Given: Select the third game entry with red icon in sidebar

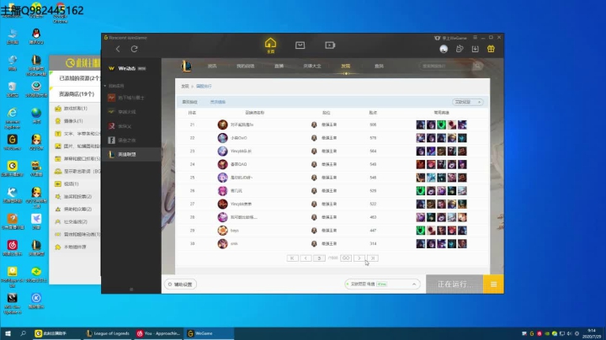Looking at the screenshot, I should (x=131, y=126).
